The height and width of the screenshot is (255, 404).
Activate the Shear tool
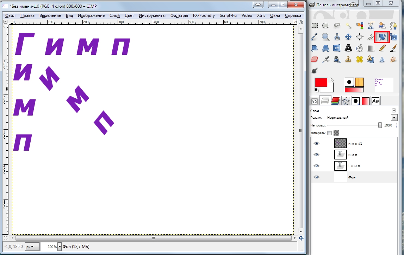click(x=315, y=48)
